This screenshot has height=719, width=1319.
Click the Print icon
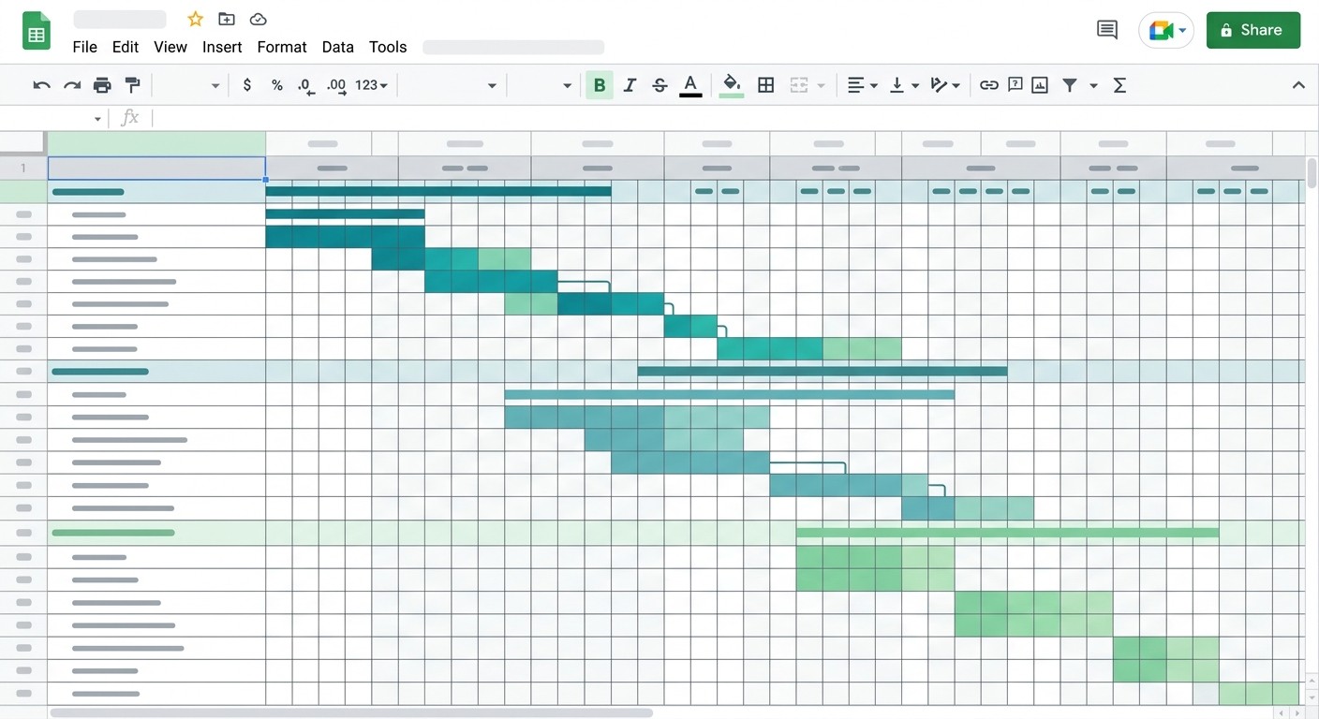tap(102, 85)
